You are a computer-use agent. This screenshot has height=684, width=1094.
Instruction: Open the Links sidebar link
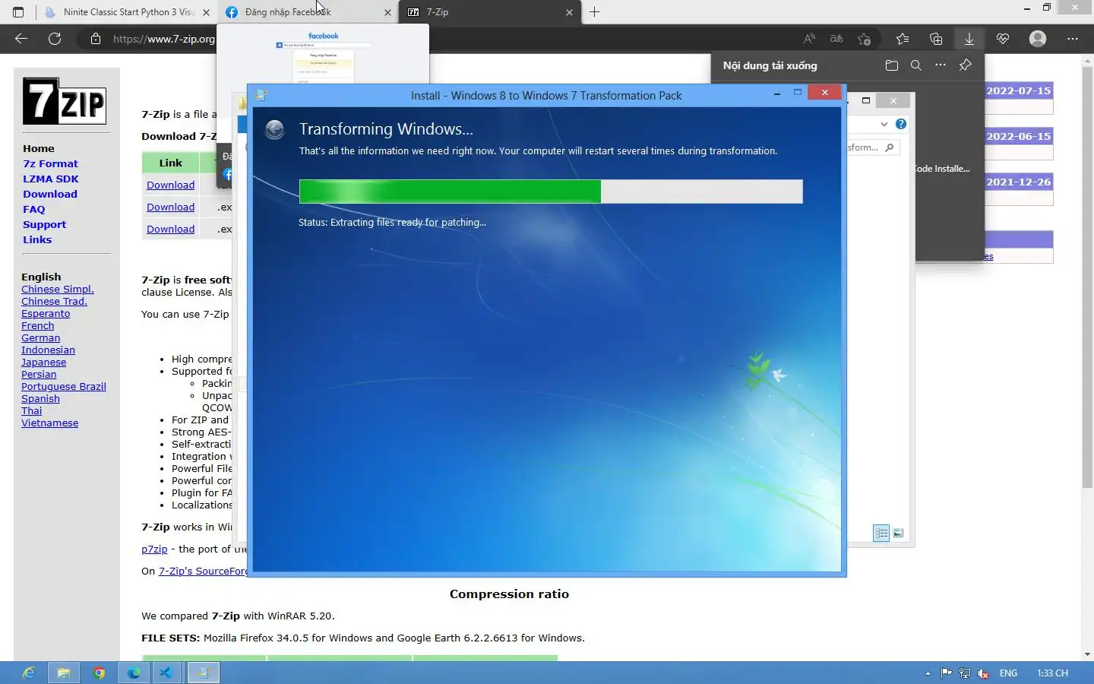tap(37, 239)
